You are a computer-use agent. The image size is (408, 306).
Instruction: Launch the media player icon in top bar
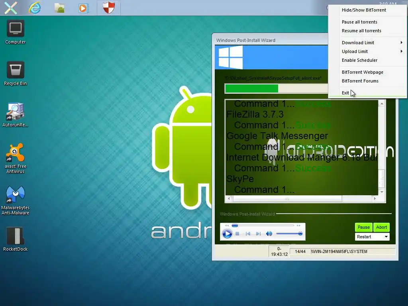tap(83, 8)
